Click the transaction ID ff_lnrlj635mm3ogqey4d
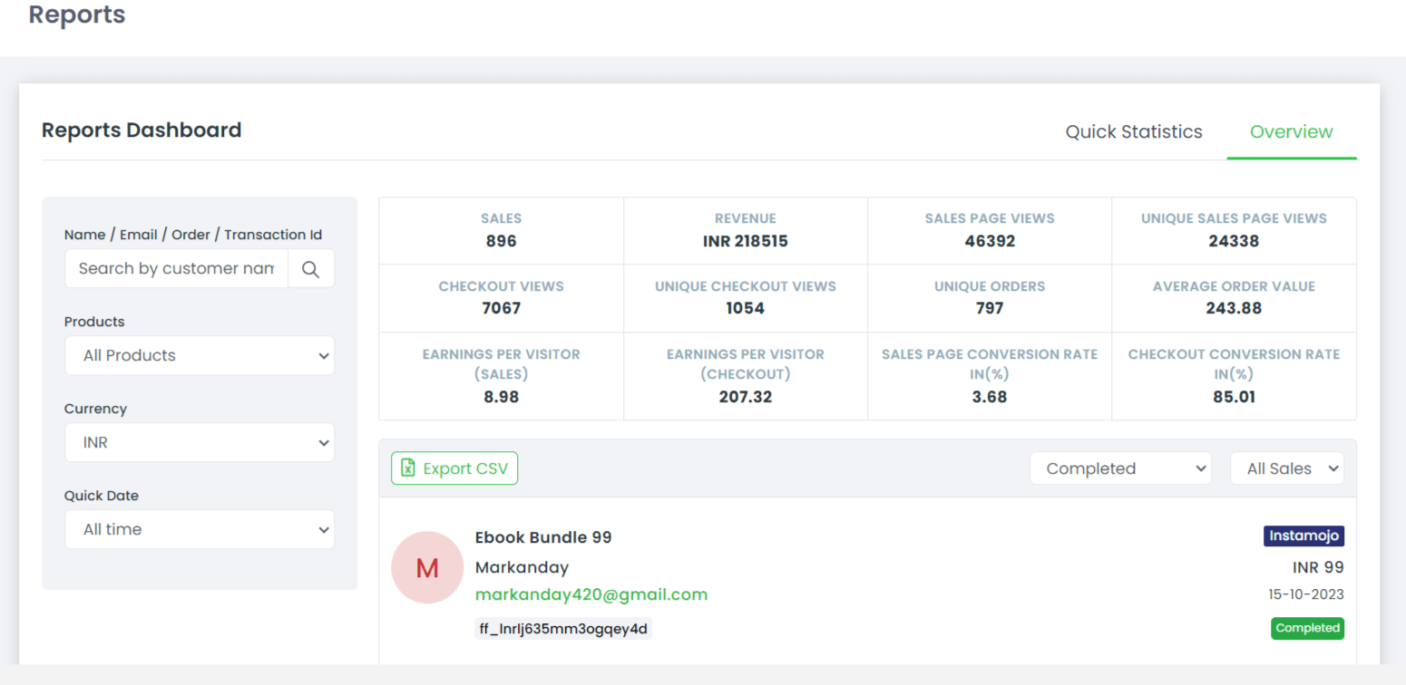The image size is (1406, 685). click(563, 629)
